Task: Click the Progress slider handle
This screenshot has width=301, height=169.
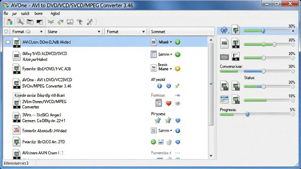Action: click(248, 114)
